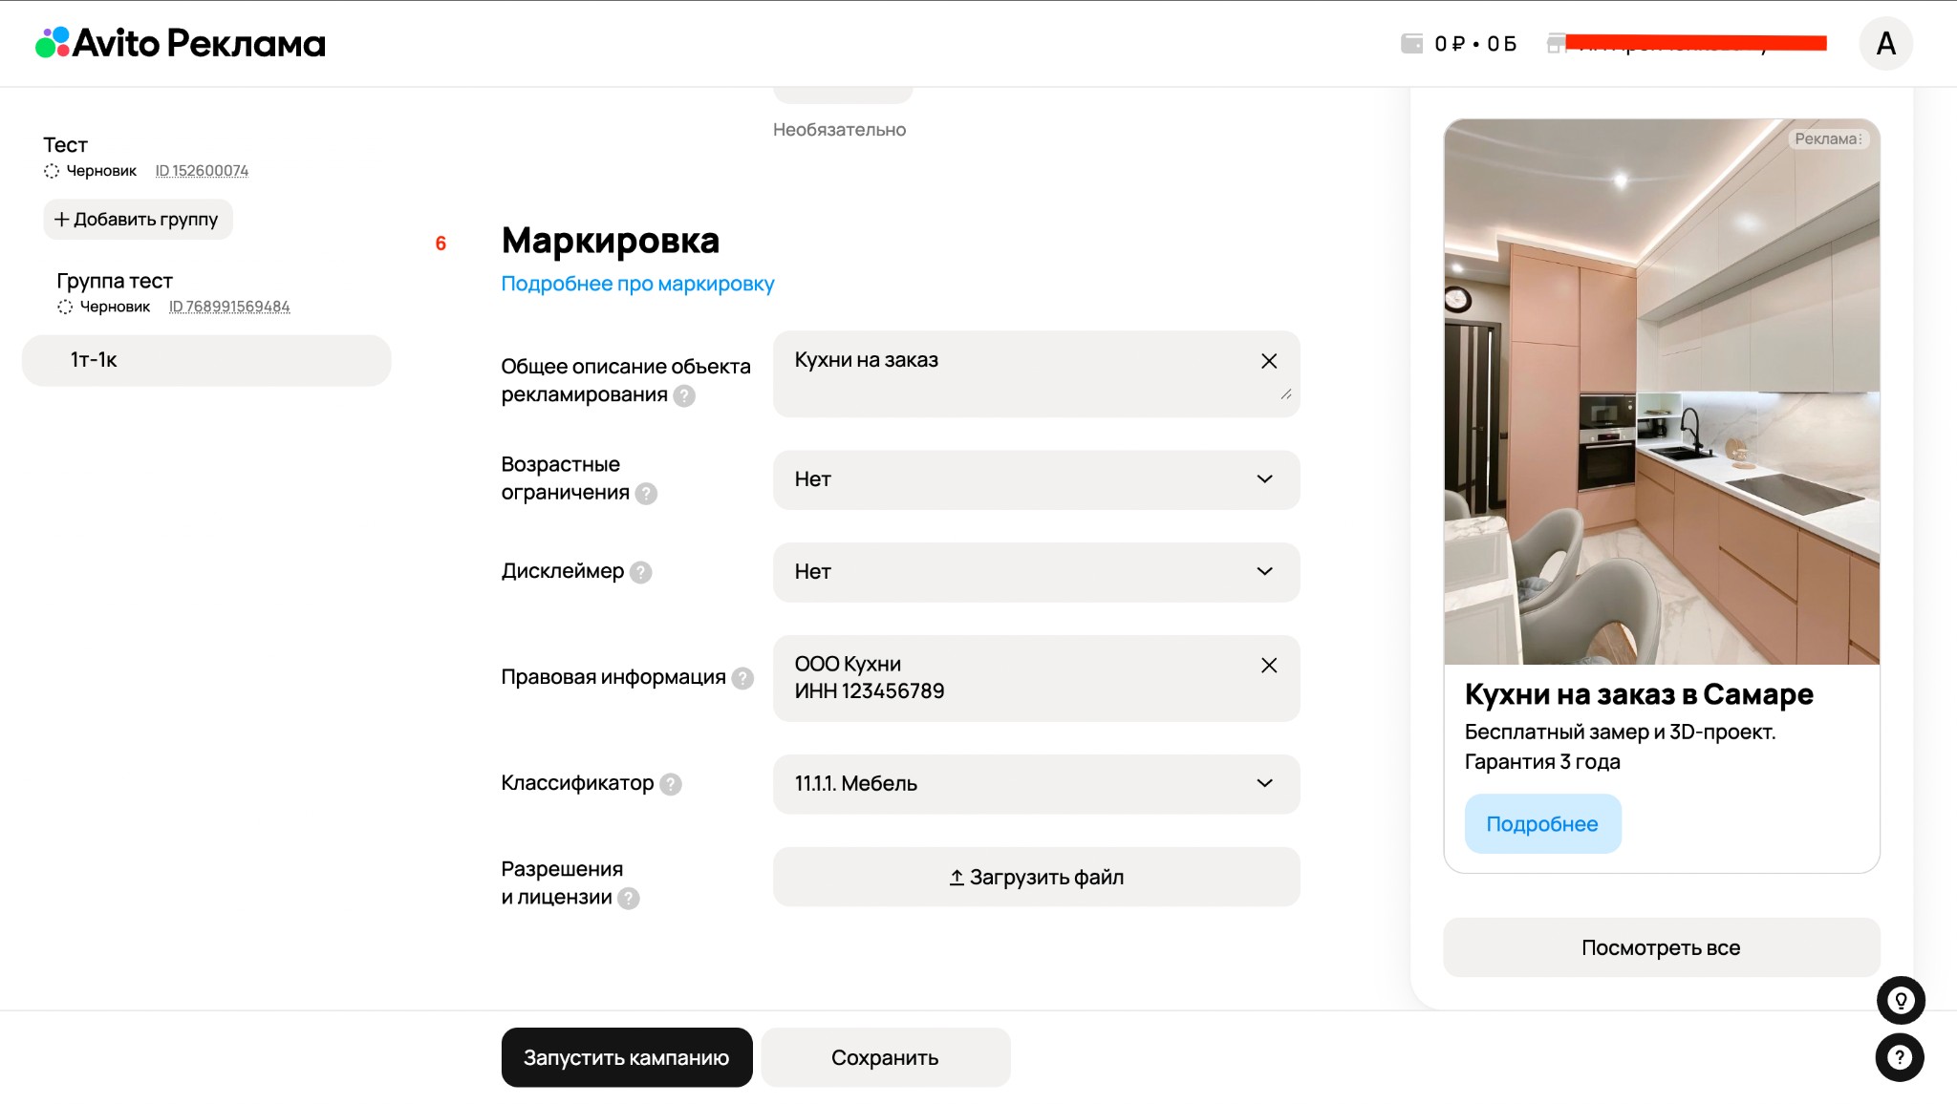Viewport: 1957px width, 1104px height.
Task: Open the account avatar menu
Action: click(x=1885, y=43)
